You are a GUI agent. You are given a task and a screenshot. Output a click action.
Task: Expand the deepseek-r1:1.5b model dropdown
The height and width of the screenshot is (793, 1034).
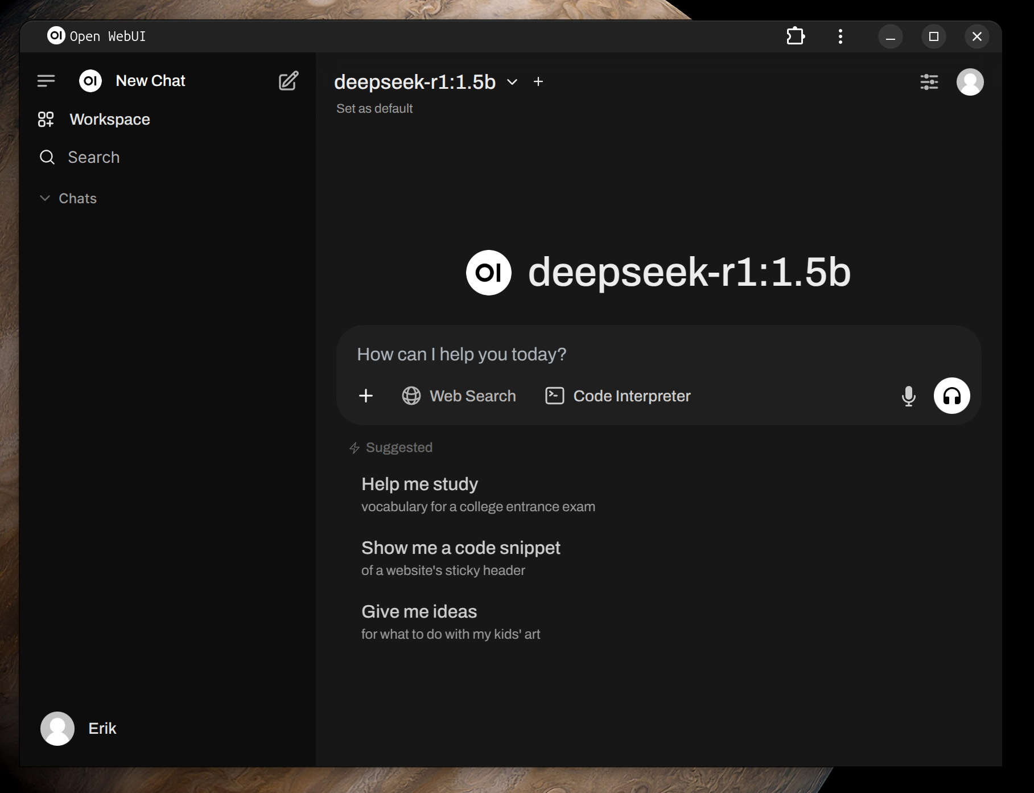(512, 83)
